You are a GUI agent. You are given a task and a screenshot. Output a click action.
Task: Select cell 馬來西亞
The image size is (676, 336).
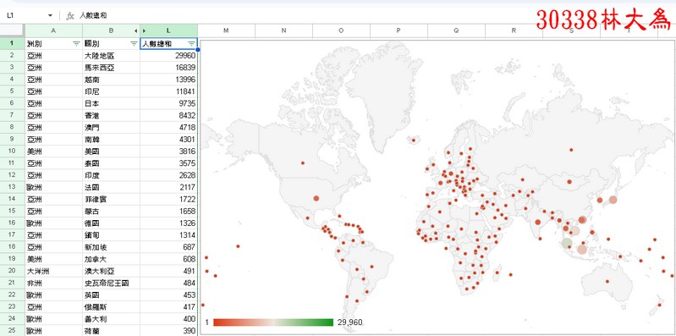(111, 68)
